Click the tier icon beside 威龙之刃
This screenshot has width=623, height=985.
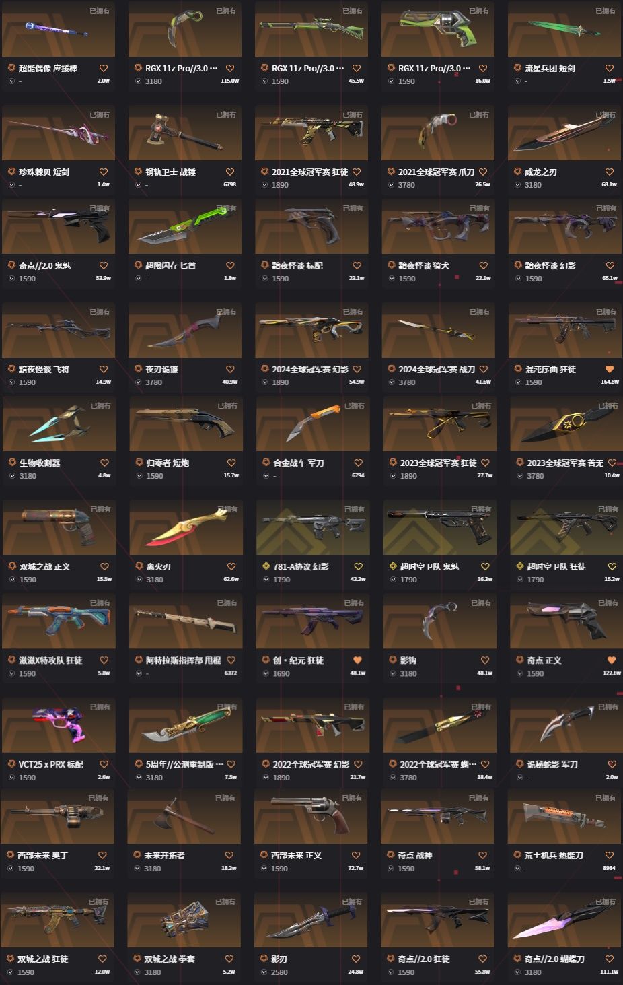(x=518, y=172)
